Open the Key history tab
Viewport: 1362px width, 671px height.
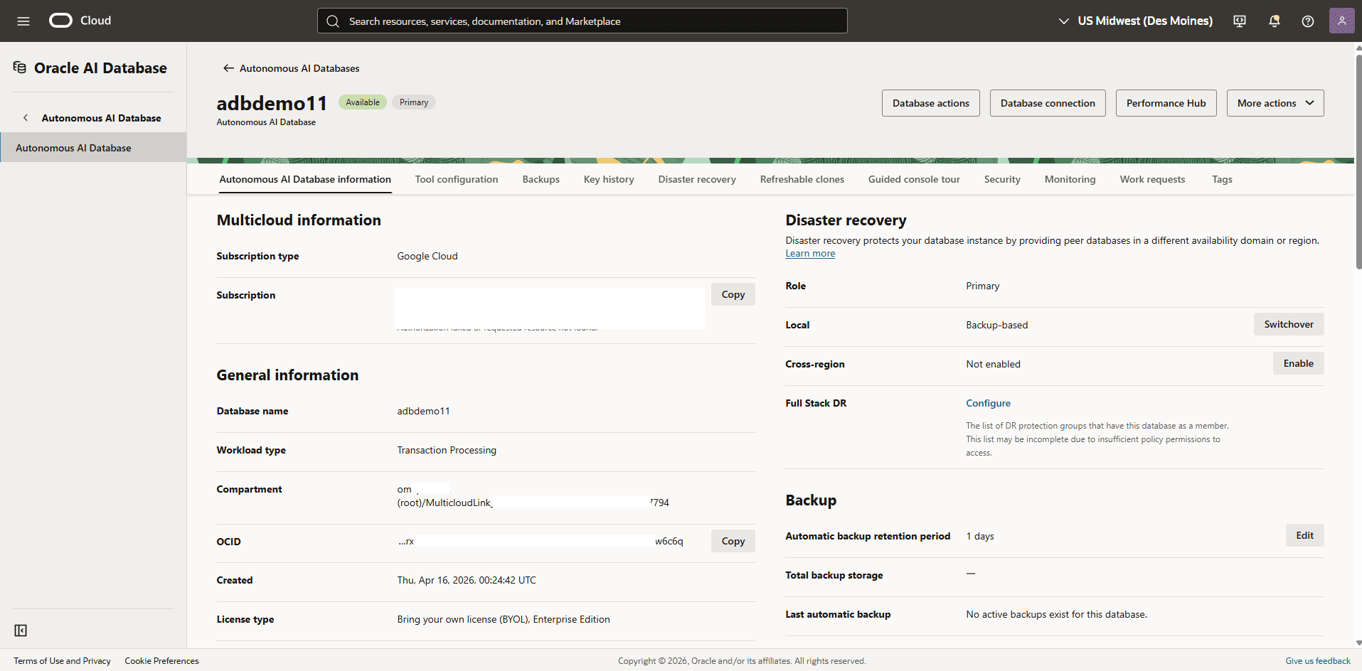pos(609,179)
